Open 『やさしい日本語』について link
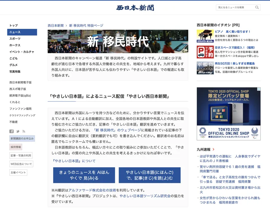 [73, 161]
